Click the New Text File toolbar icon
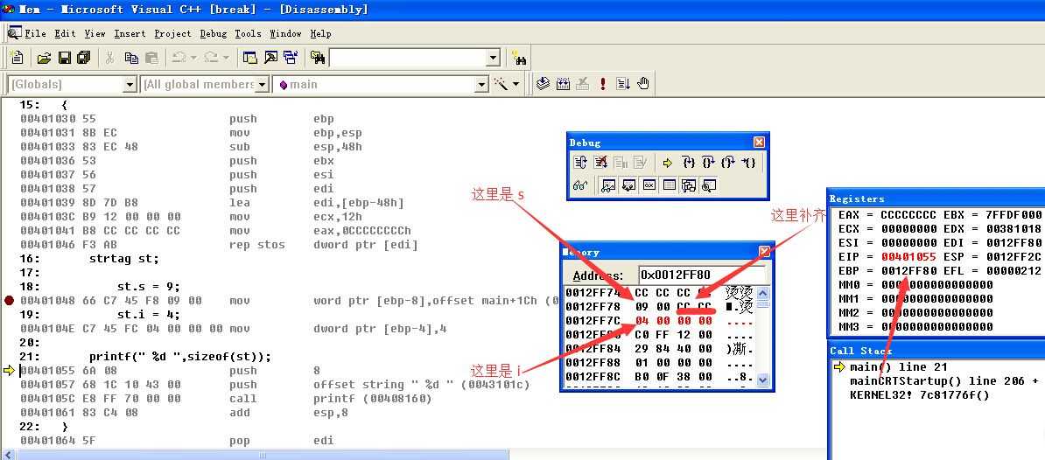Image resolution: width=1045 pixels, height=460 pixels. coord(18,58)
